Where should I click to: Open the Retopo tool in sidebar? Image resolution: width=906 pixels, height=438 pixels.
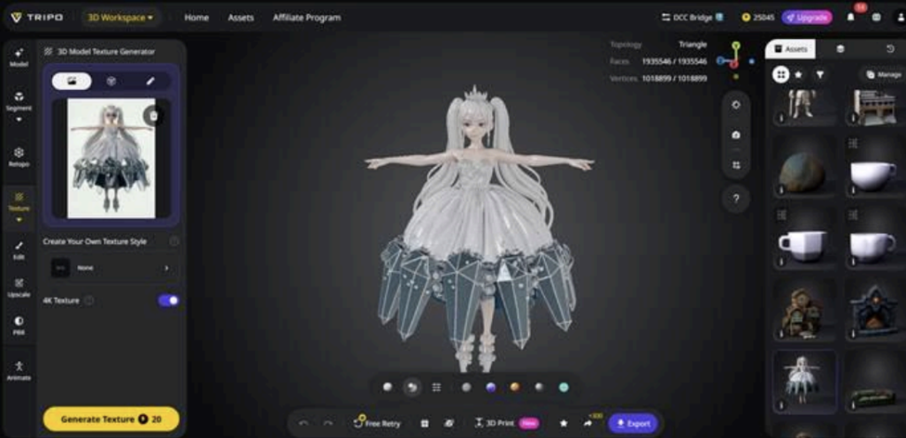19,156
